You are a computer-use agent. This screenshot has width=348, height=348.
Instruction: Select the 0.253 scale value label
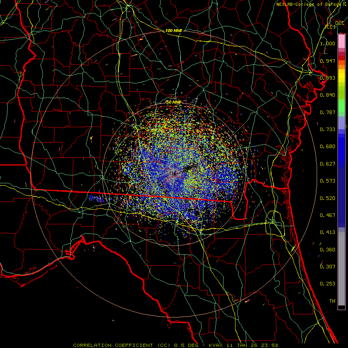pyautogui.click(x=328, y=284)
